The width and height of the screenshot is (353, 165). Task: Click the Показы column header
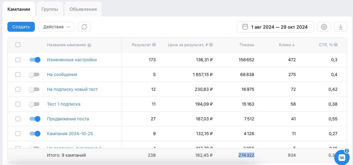point(247,45)
